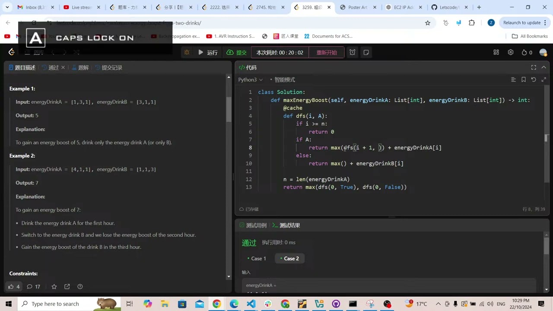The image size is (553, 311).
Task: Open the All Bookmarks folder
Action: 530,36
